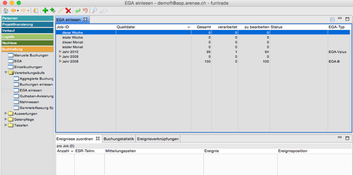Open the Projektfinanzierung sidebar section
Screen dimensions: 353x175
click(27, 24)
